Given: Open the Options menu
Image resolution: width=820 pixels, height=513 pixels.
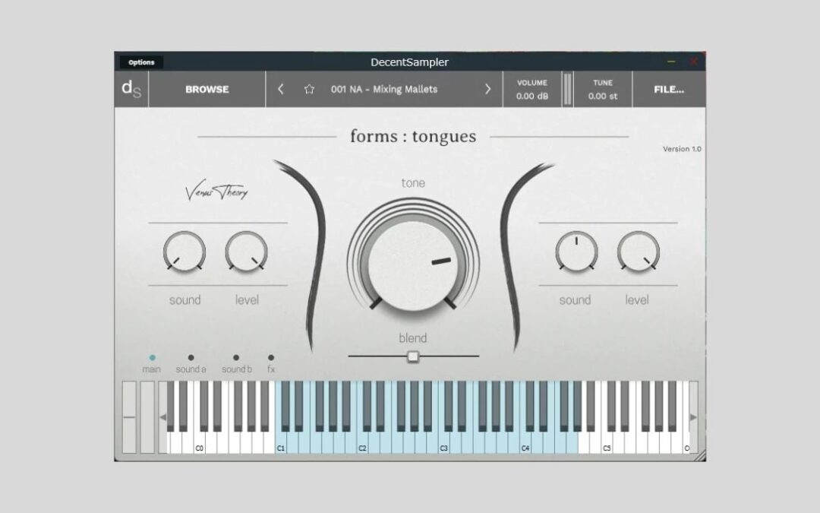Looking at the screenshot, I should 141,62.
